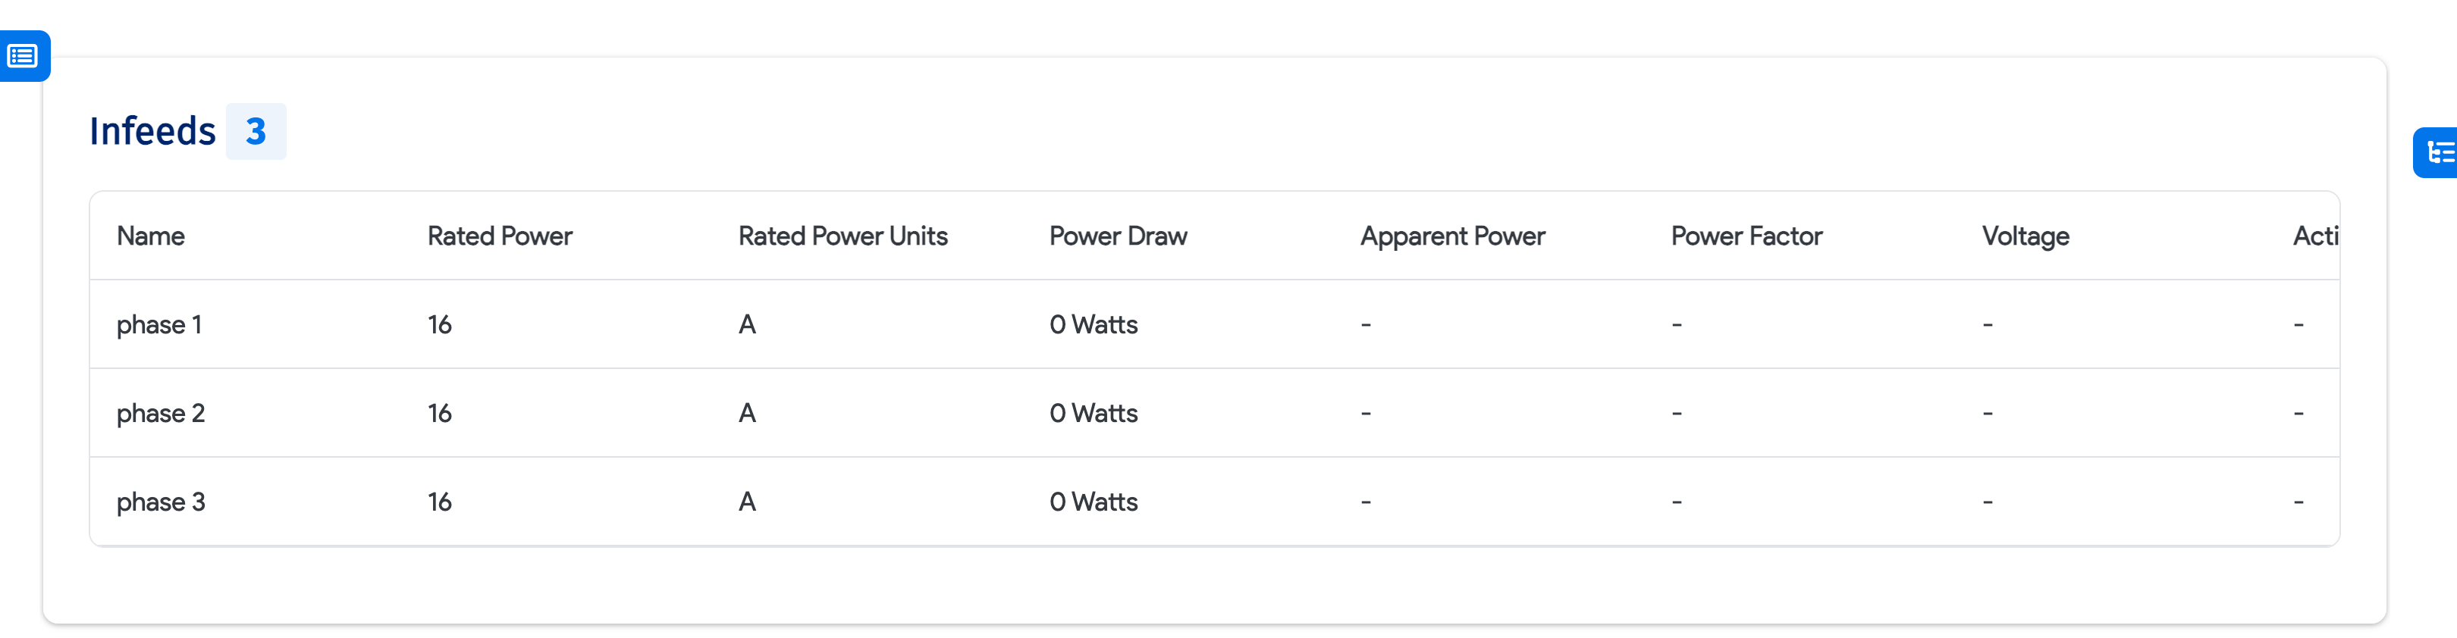This screenshot has width=2457, height=638.
Task: Click the Voltage column header
Action: tap(2024, 236)
